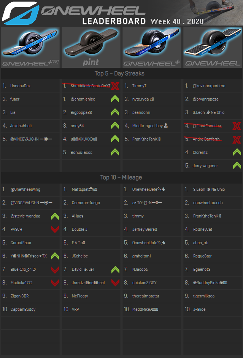Click the Top 5 – Day Streaks header
243x358 pixels.
click(119, 74)
